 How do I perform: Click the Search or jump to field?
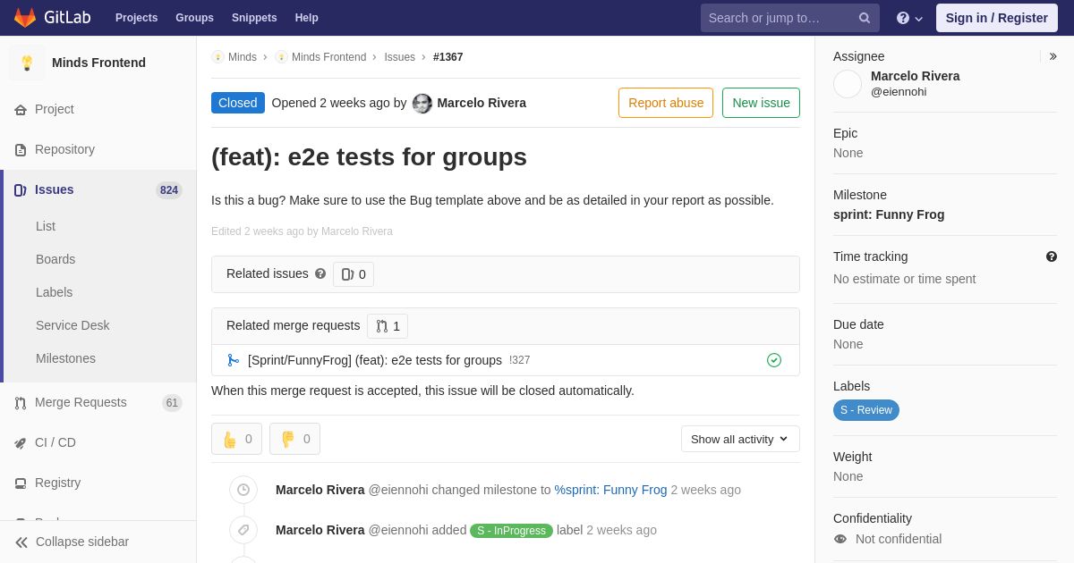790,18
